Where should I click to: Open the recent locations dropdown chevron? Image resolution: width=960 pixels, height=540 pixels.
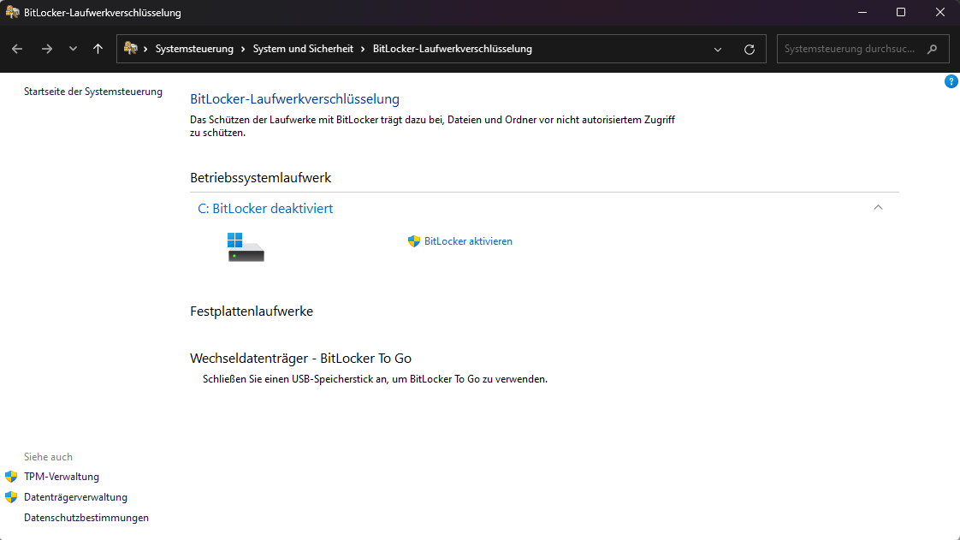[73, 49]
